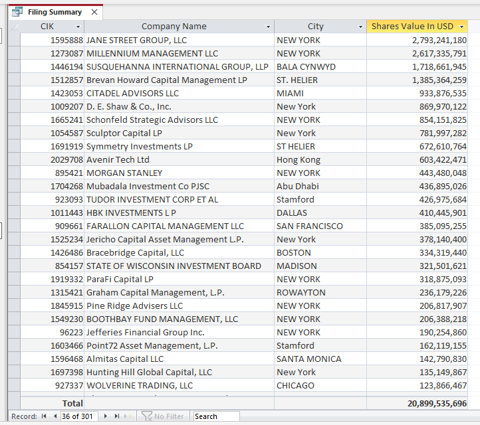Click city cell ROWAYTON
The height and width of the screenshot is (425, 480).
[x=320, y=293]
